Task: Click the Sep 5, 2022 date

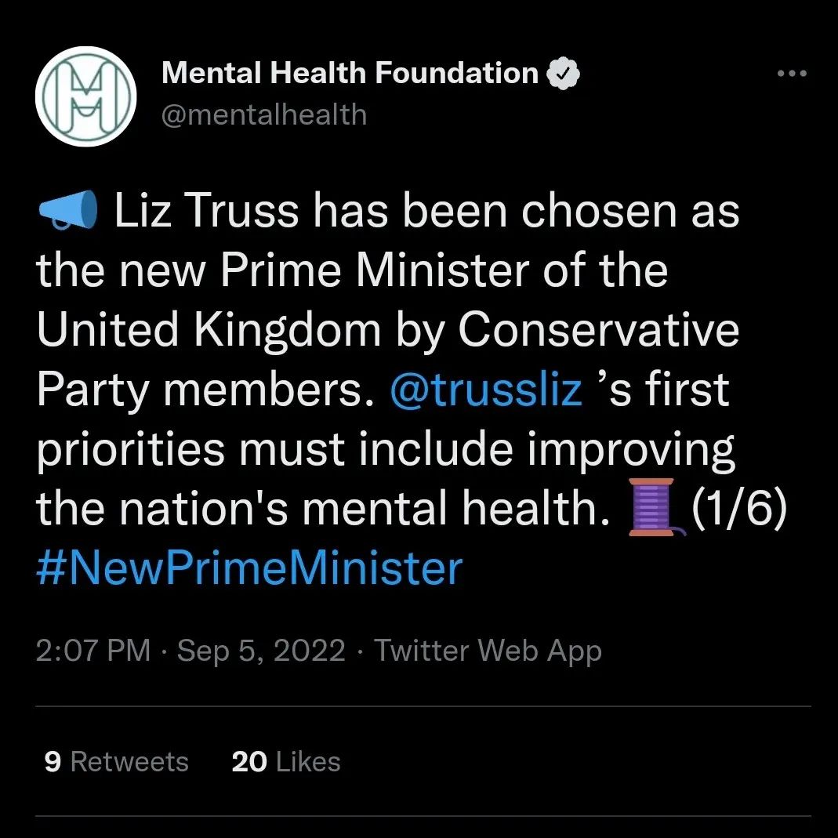Action: pos(261,651)
